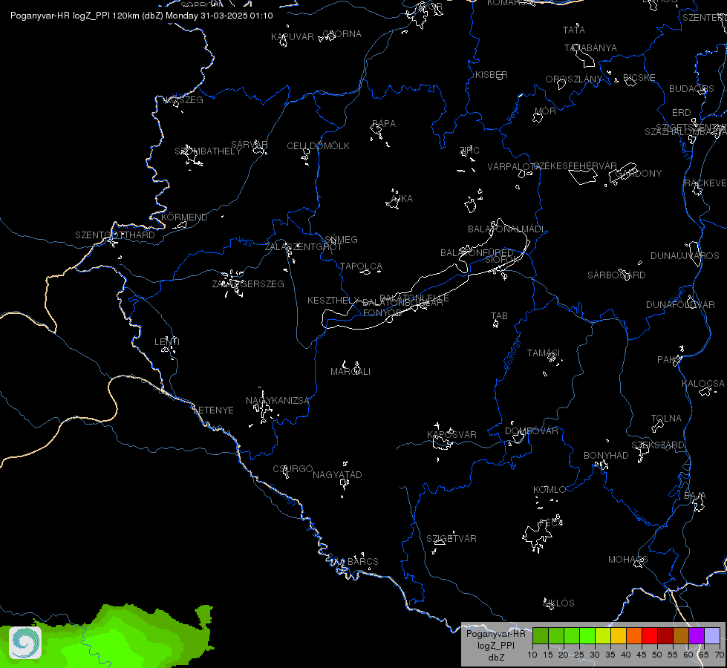Click the TATABÁNYA city label
Viewport: 727px width, 668px height.
point(590,48)
